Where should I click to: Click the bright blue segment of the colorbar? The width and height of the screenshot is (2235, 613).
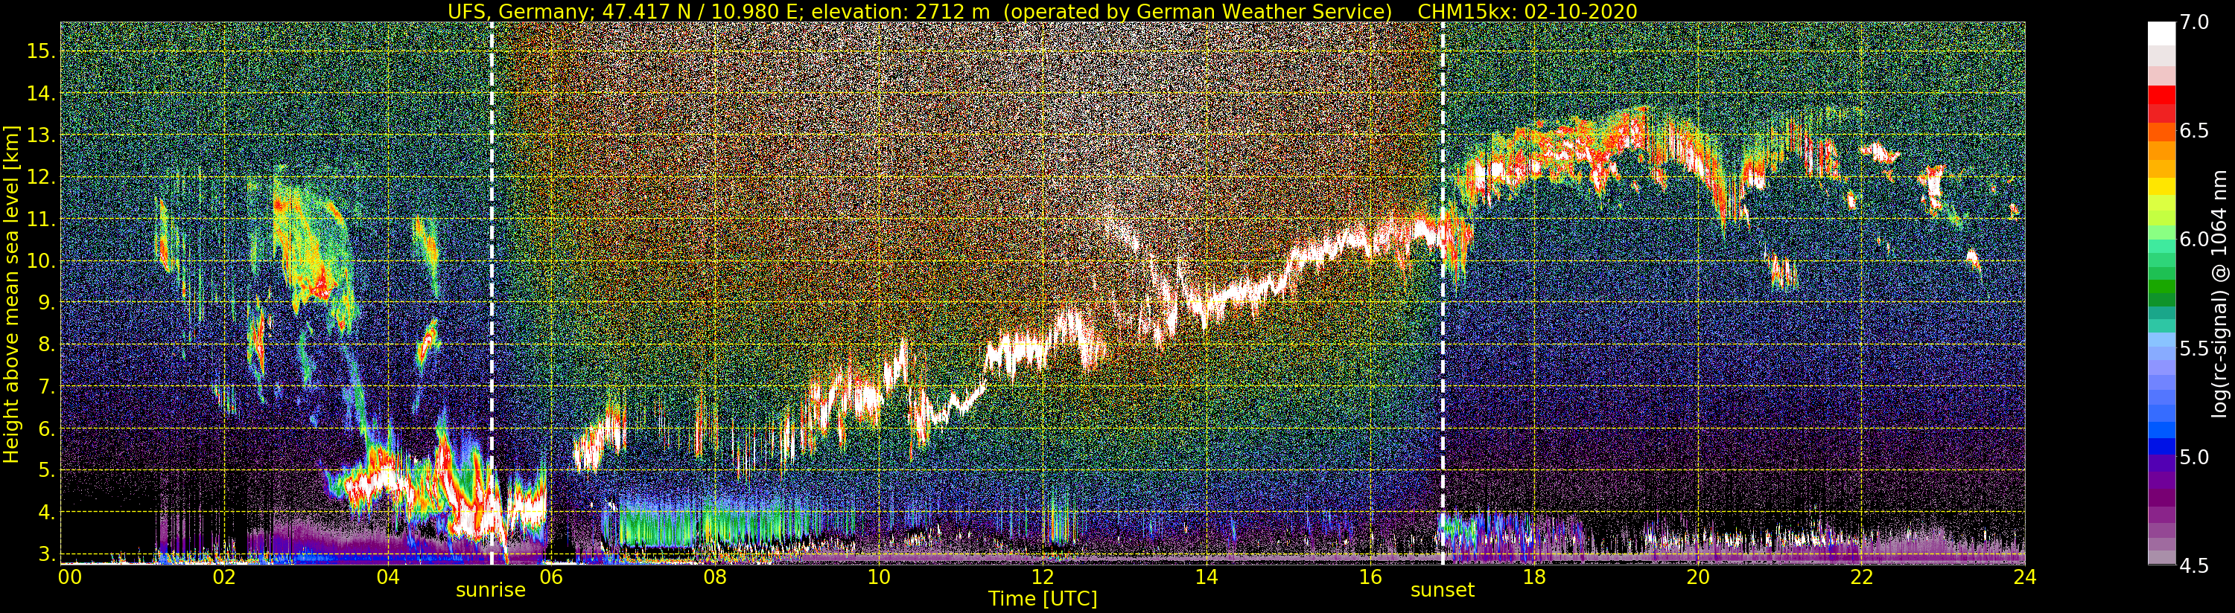pyautogui.click(x=2161, y=429)
